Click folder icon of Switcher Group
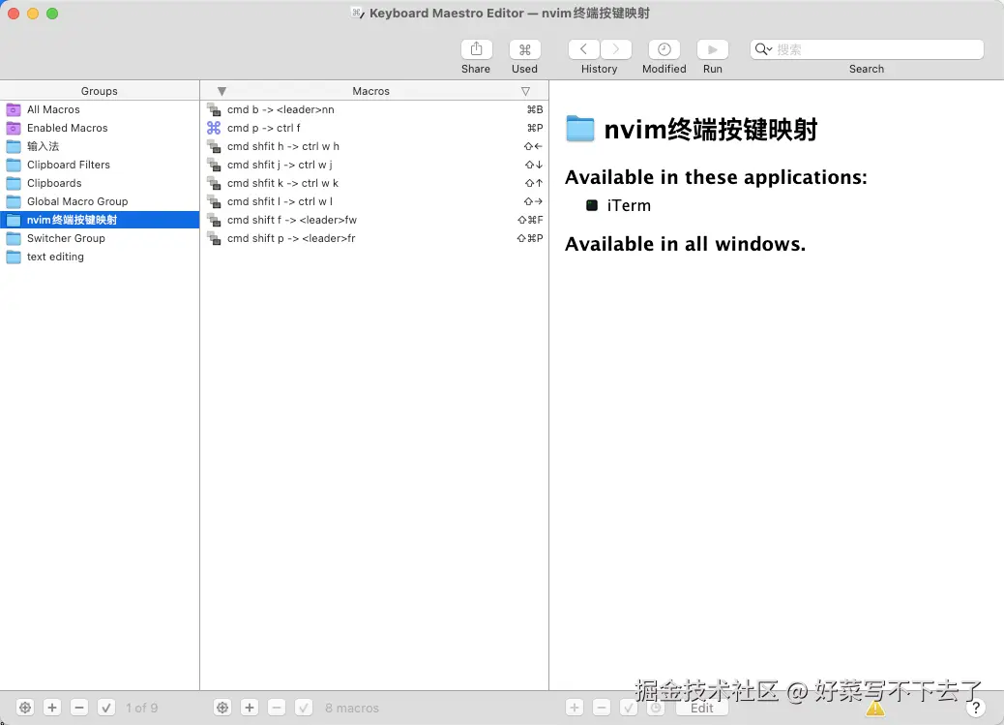 [14, 238]
